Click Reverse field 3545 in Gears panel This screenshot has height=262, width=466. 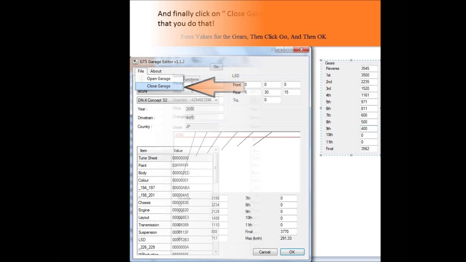(x=368, y=68)
